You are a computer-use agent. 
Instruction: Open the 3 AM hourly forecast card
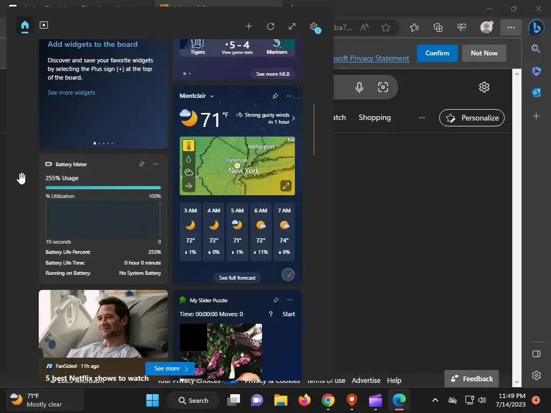[190, 232]
